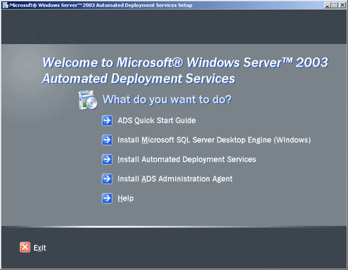
Task: Click the arrow icon beside Install ADS Administration Agent
Action: [x=107, y=179]
